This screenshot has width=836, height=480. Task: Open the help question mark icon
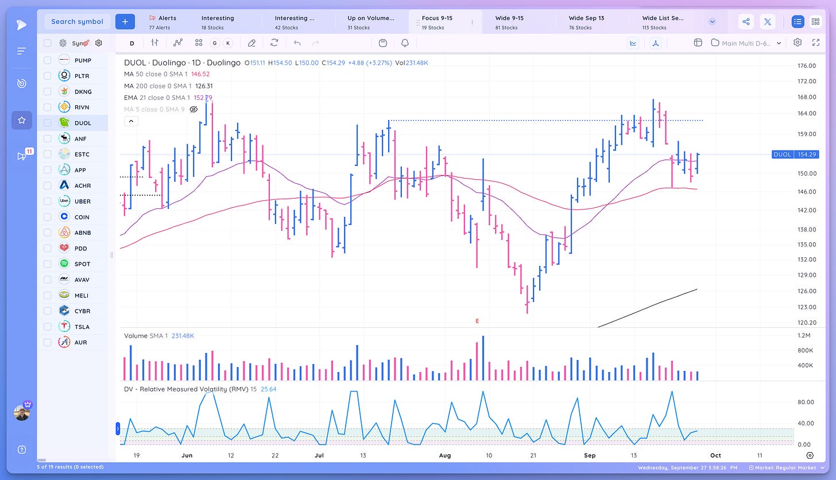point(21,450)
